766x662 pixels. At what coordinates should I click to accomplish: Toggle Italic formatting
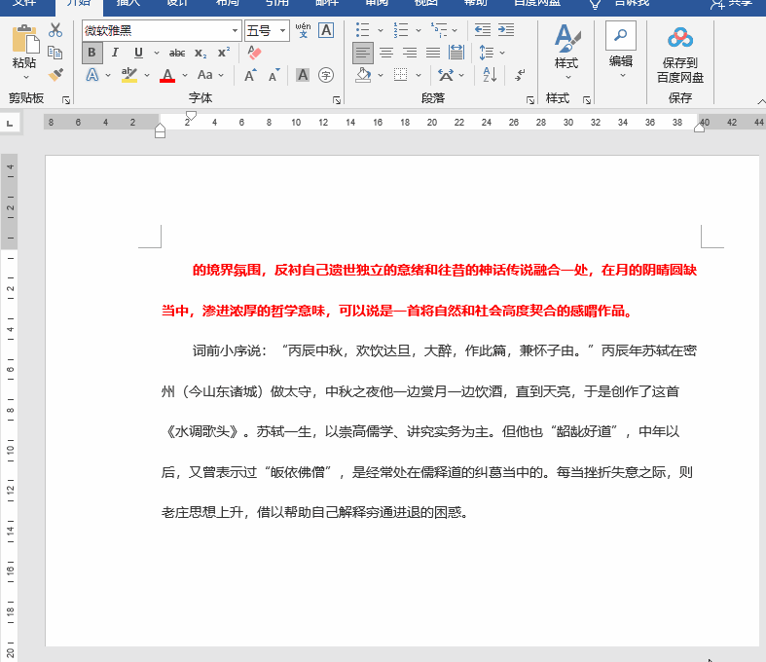click(x=115, y=53)
